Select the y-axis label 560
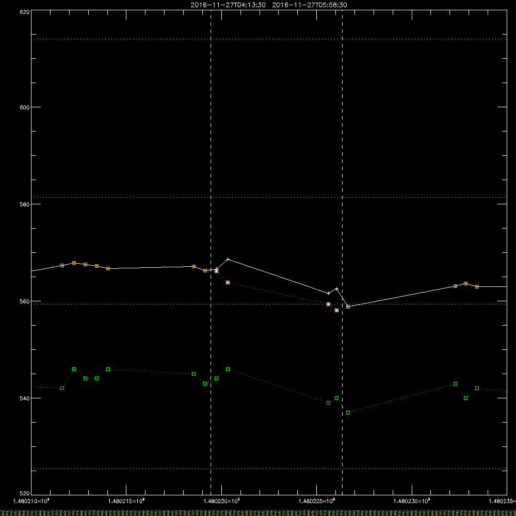Viewport: 516px width, 516px height. pyautogui.click(x=25, y=301)
